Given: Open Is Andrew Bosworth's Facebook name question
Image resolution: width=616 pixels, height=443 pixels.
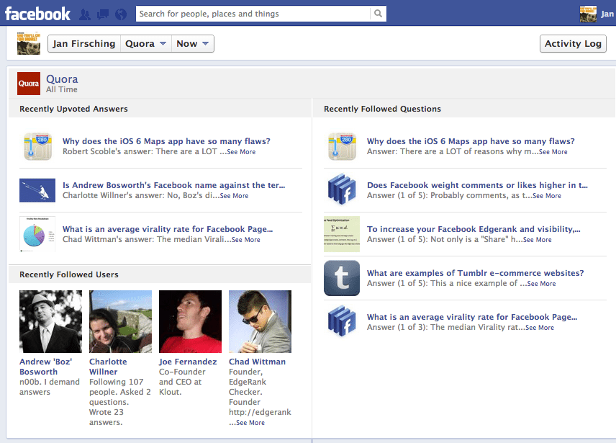Looking at the screenshot, I should [174, 185].
